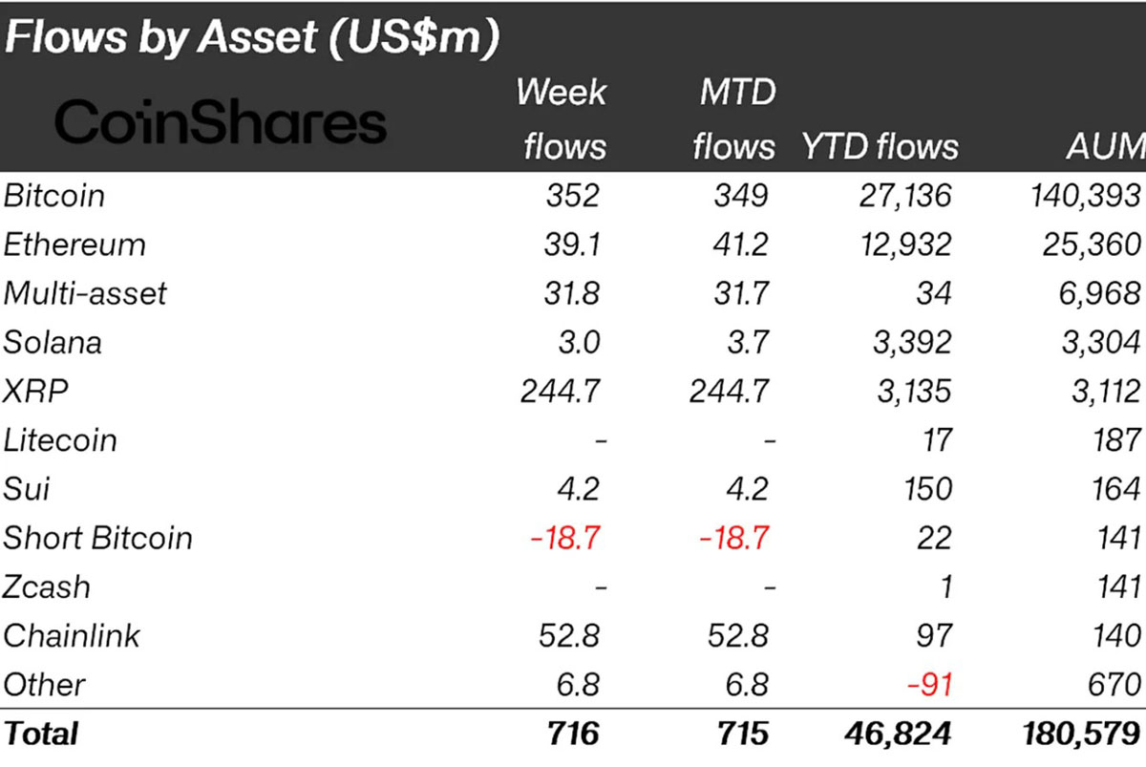Click the Chainlink row label
Viewport: 1146px width, 767px height.
pyautogui.click(x=72, y=635)
